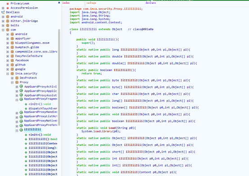Screen dimensions: 249x176
Task: Click the tree panel vertical scrollbar thumb
Action: coord(59,77)
